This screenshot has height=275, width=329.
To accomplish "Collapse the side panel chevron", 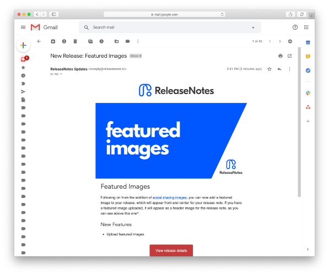I will click(308, 249).
